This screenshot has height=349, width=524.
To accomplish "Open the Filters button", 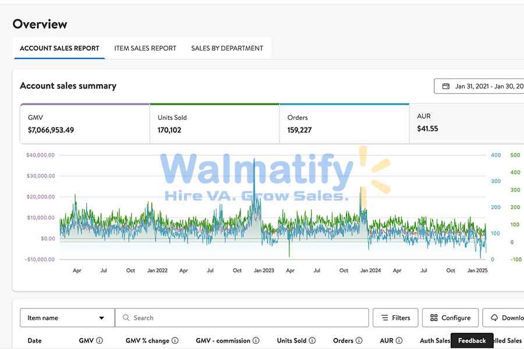I will coord(395,318).
